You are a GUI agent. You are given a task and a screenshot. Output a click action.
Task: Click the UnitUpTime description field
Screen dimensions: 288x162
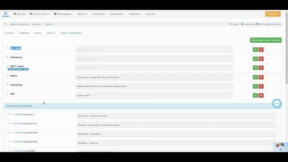(x=154, y=86)
